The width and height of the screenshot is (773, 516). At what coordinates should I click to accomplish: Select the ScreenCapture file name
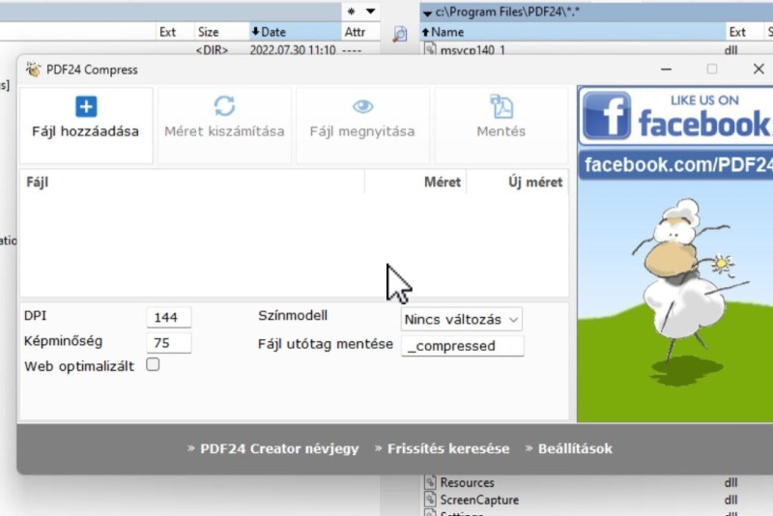point(479,500)
